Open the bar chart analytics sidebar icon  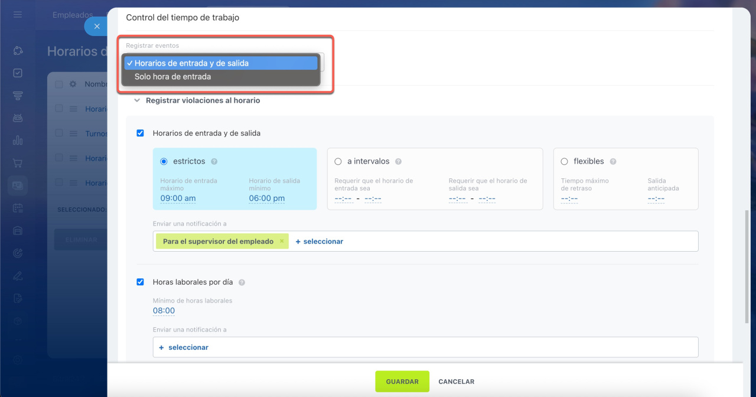18,141
